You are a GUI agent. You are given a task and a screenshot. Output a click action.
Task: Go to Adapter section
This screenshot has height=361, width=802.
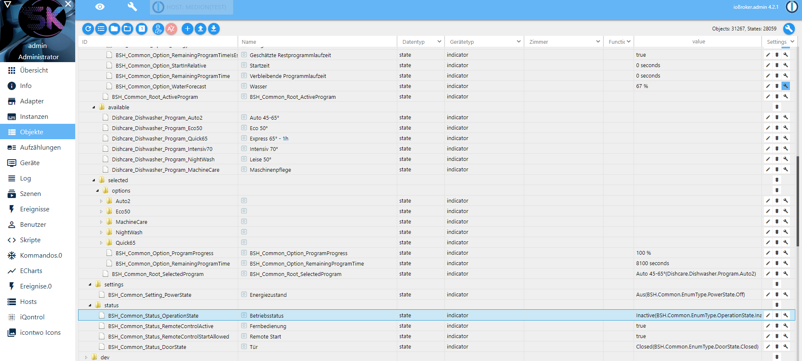point(38,101)
